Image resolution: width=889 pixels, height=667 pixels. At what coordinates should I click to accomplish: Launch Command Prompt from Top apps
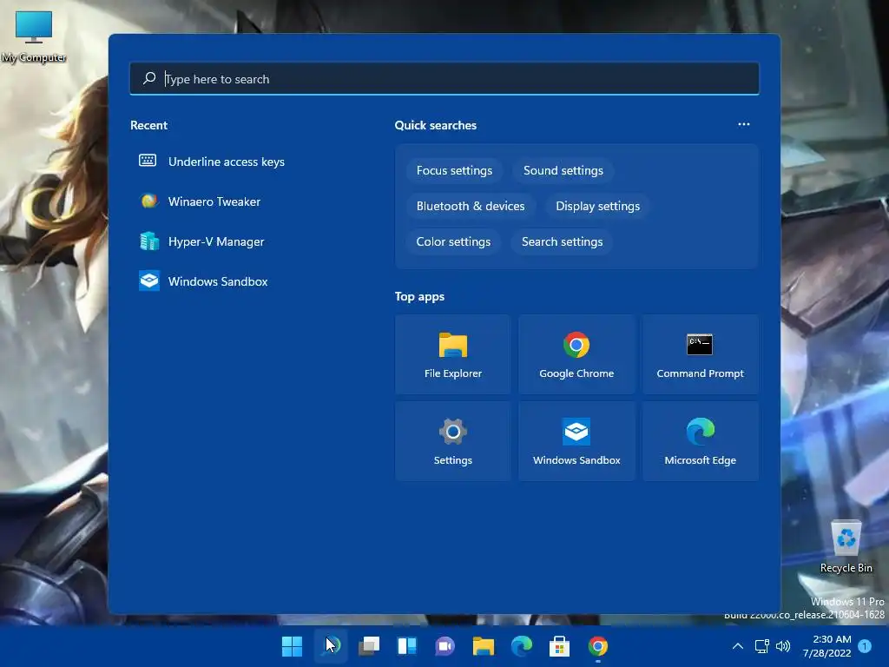pyautogui.click(x=701, y=354)
